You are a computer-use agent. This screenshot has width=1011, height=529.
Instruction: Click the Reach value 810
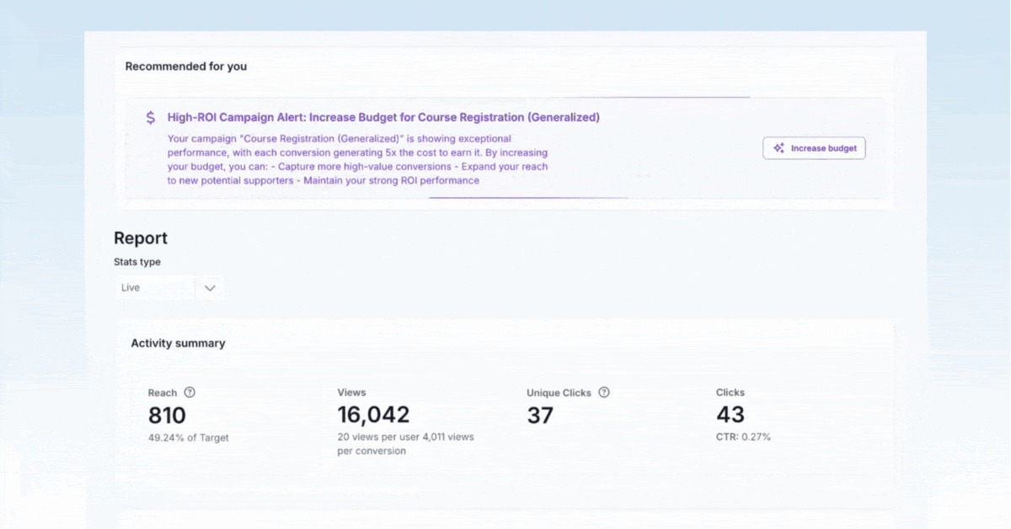click(x=167, y=415)
